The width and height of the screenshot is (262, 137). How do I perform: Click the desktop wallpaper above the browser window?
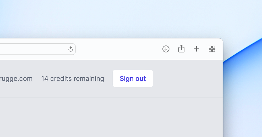click(x=131, y=18)
